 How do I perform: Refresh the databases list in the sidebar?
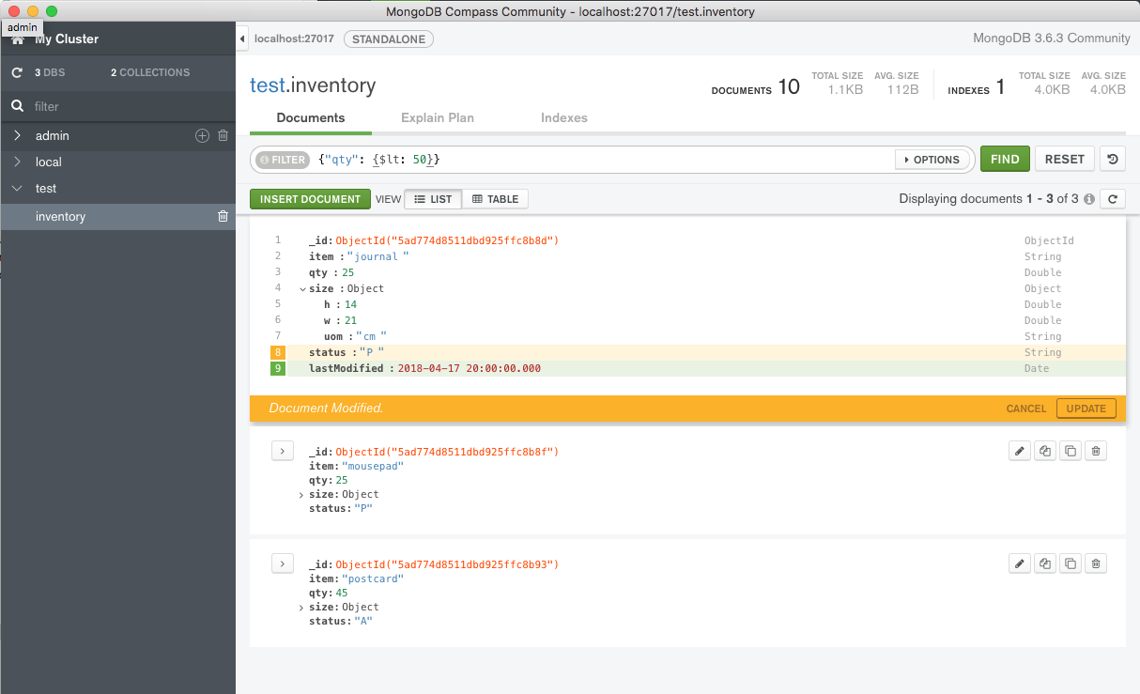coord(17,72)
